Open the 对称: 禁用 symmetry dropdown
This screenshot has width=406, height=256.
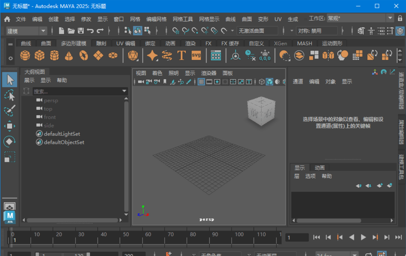[317, 31]
